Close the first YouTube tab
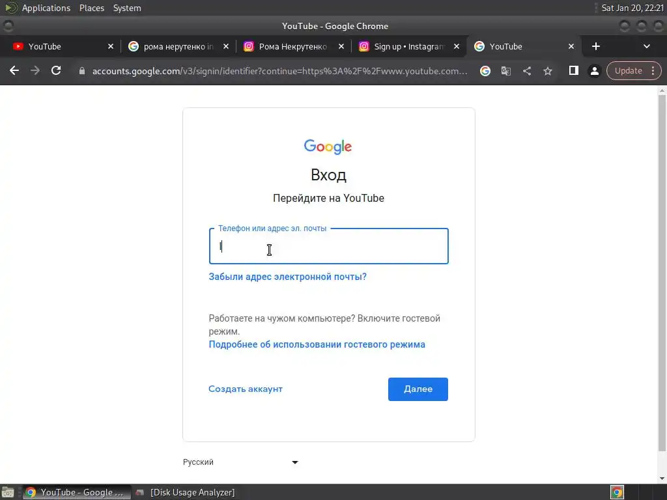Screen dimensions: 667x500 click(x=111, y=46)
